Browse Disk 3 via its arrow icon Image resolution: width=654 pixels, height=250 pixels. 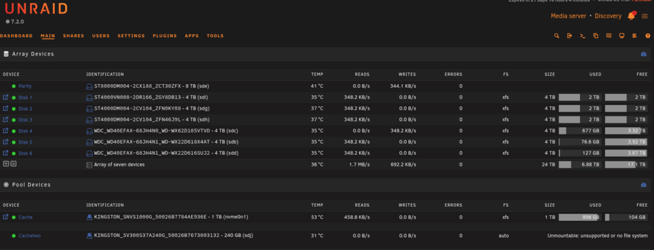[5, 119]
